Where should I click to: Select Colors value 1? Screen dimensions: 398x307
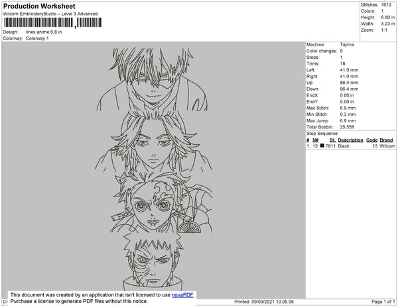pos(382,11)
